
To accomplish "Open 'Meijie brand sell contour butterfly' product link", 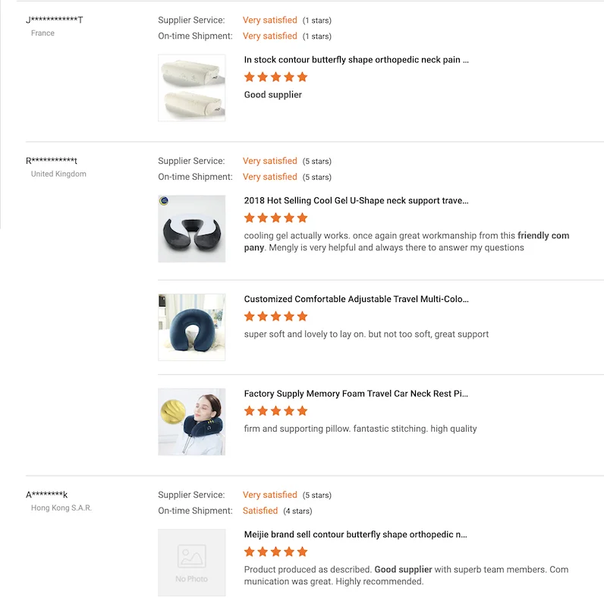I will (x=355, y=535).
